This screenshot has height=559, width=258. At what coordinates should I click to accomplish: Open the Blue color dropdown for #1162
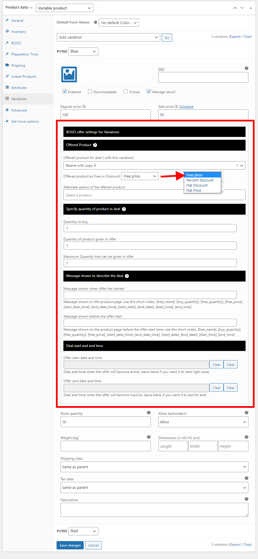(x=83, y=51)
